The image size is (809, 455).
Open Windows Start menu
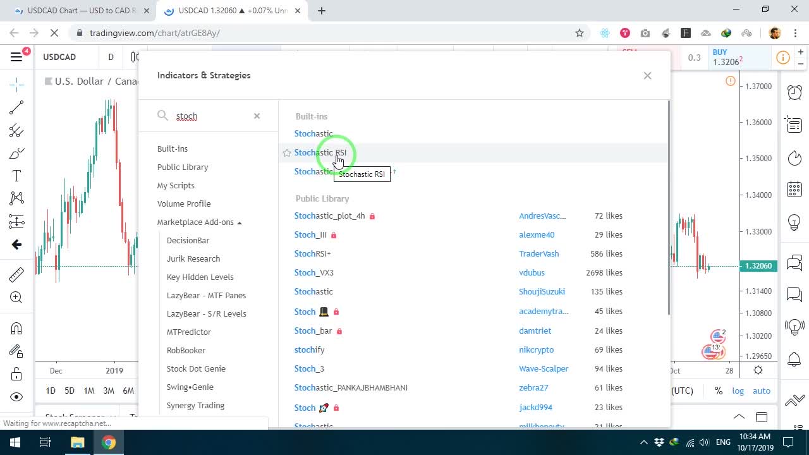pyautogui.click(x=15, y=442)
